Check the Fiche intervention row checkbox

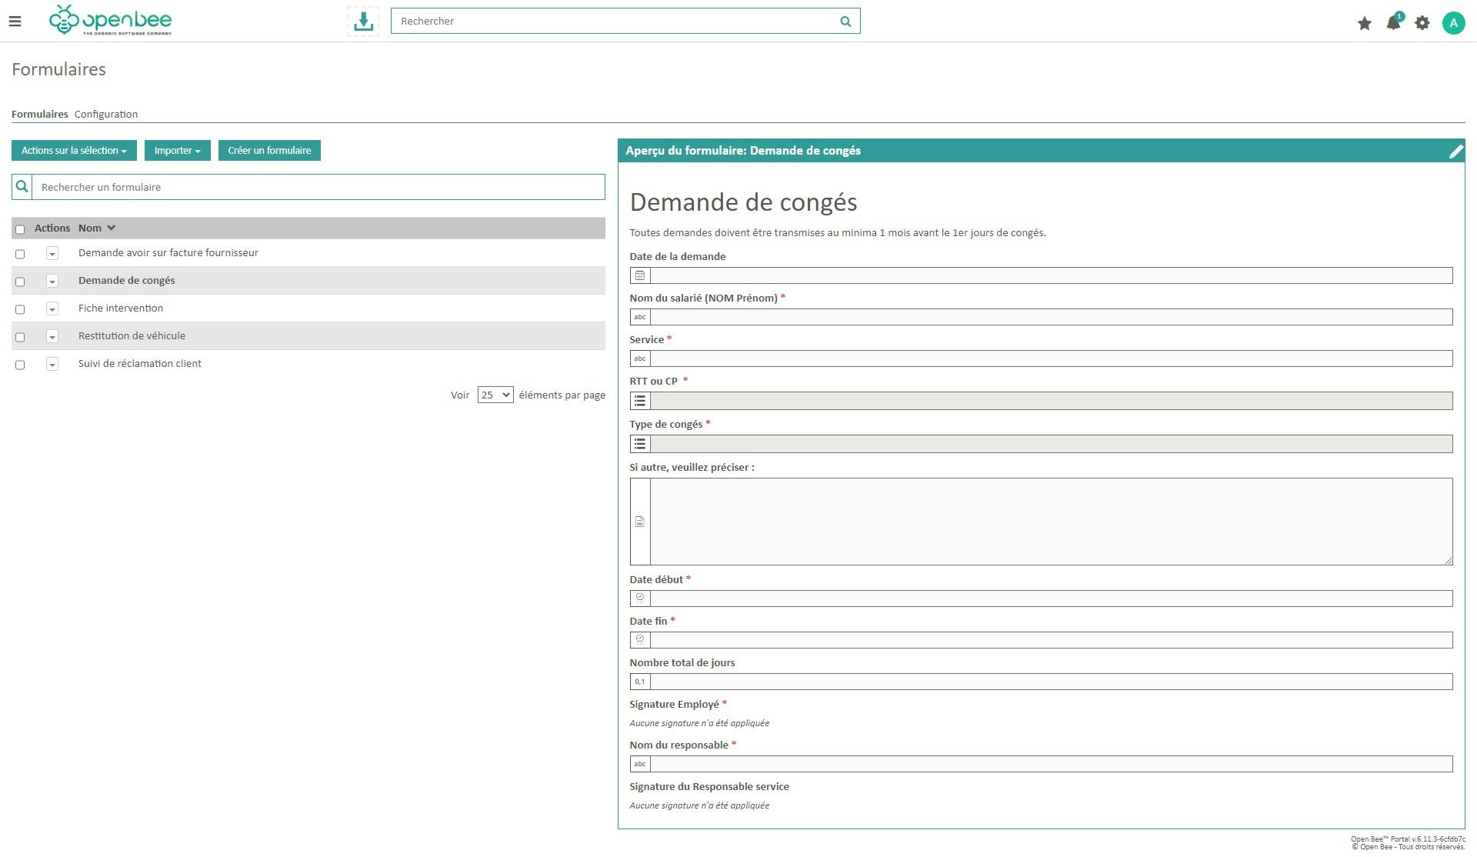point(20,308)
